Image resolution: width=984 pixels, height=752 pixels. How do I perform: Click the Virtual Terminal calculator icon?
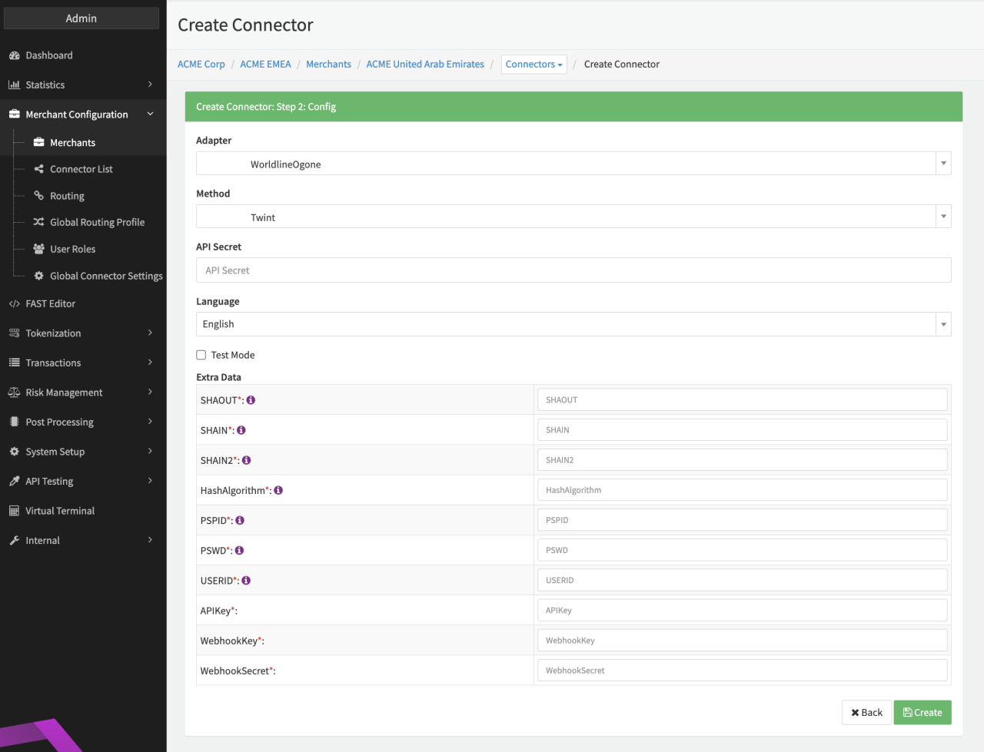click(14, 511)
